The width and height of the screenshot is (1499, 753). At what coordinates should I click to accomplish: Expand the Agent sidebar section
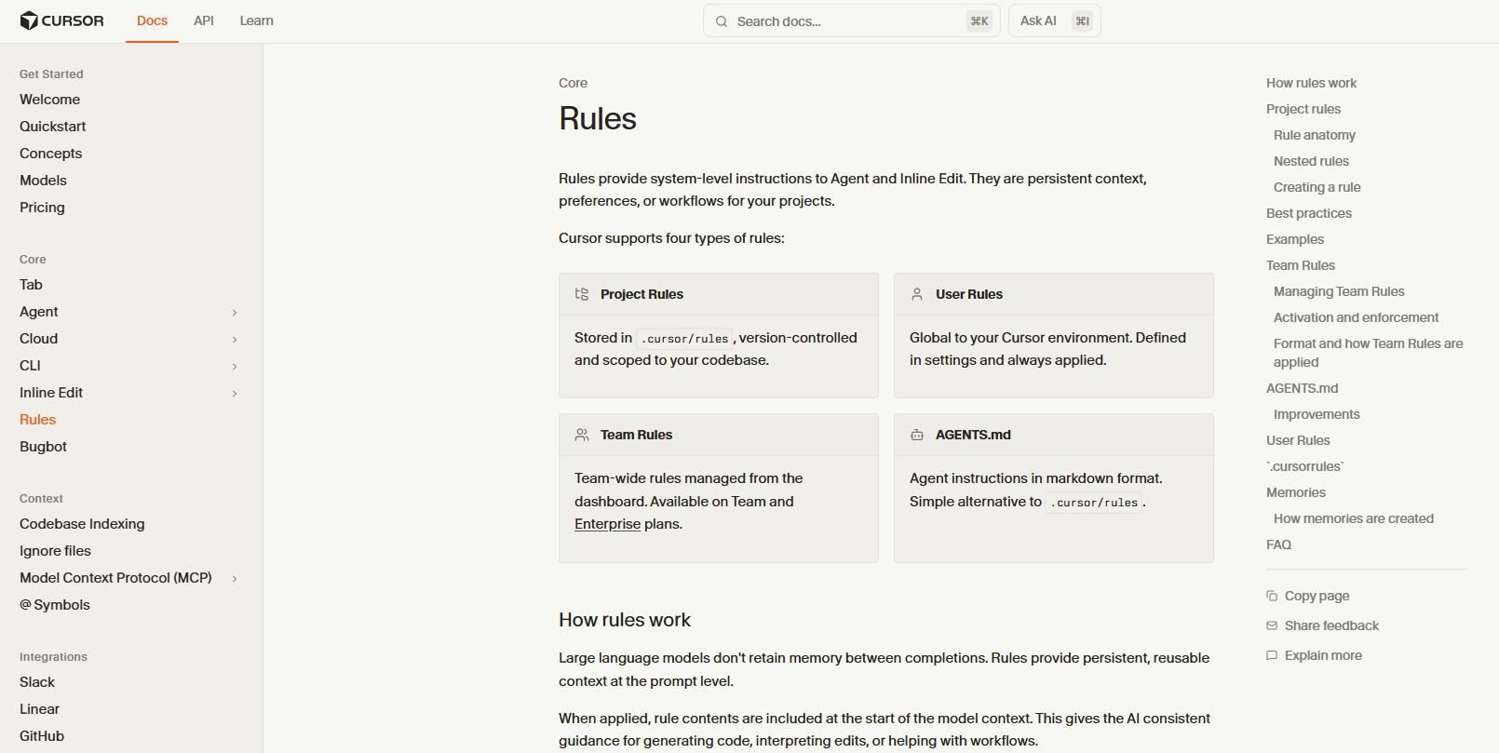tap(235, 313)
